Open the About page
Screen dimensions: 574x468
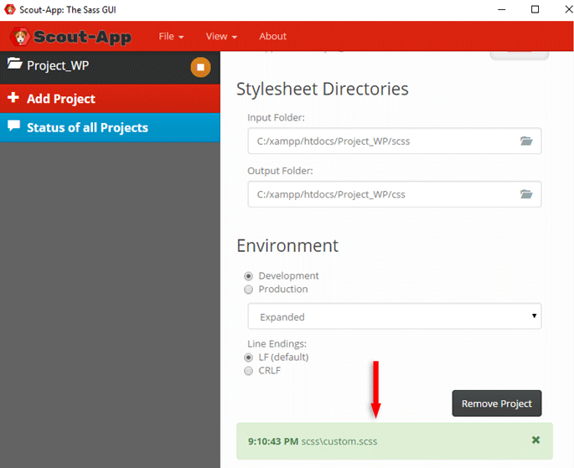[272, 36]
